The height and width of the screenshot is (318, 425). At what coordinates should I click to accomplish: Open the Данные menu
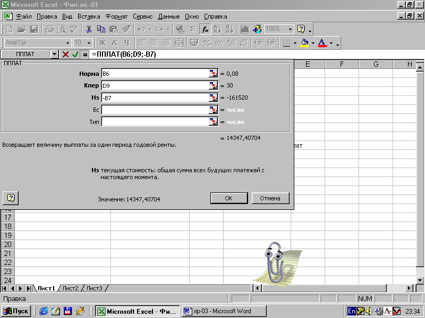[169, 16]
